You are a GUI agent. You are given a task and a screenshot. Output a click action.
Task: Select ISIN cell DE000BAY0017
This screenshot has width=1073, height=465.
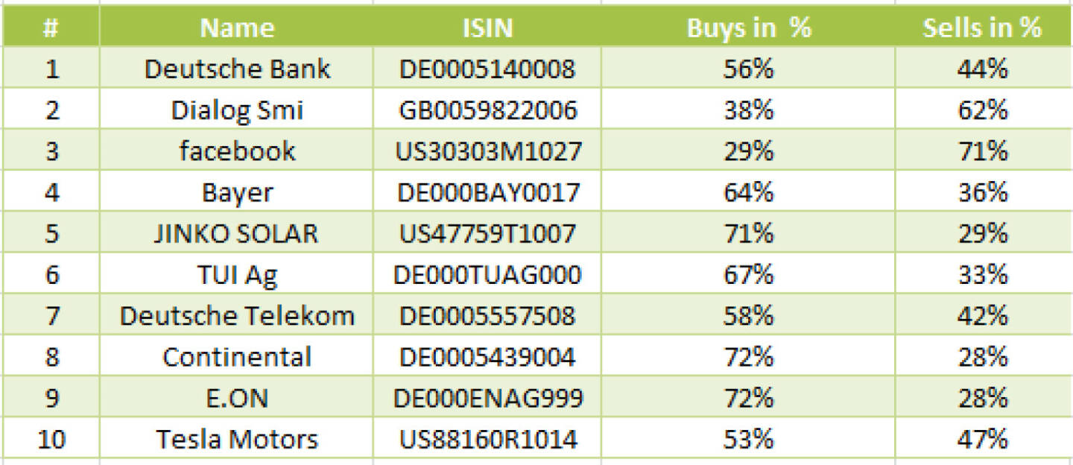point(487,192)
